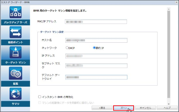Image resolution: width=179 pixels, height=112 pixels.
Task: Close the restore wizard window
Action: point(176,2)
